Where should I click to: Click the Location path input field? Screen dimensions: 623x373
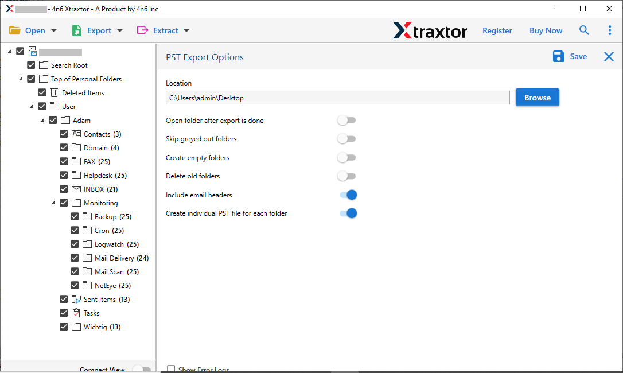(338, 98)
